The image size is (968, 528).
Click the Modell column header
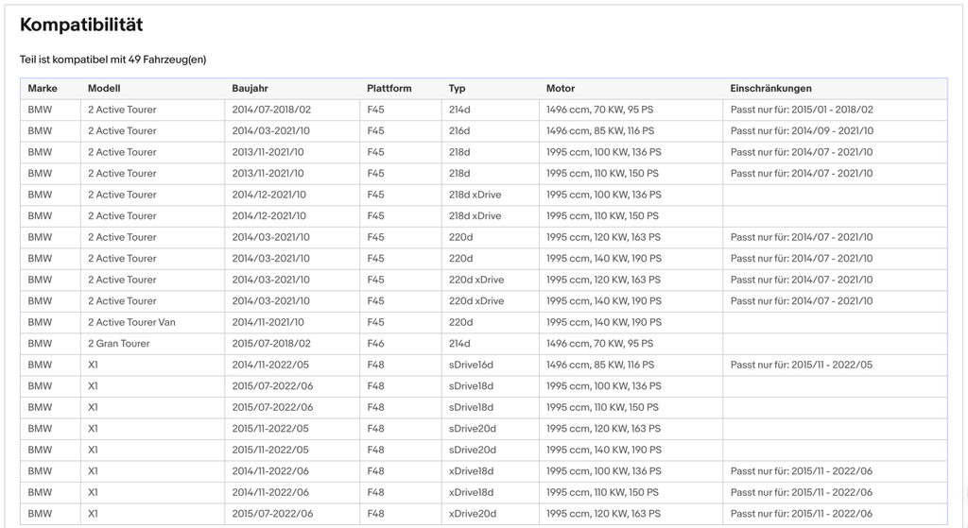(104, 88)
